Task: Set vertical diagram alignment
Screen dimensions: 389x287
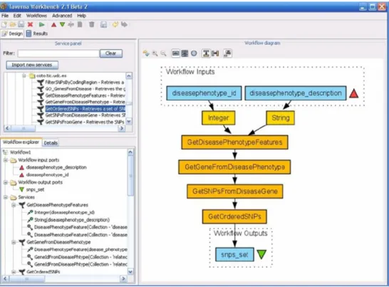Action: 206,53
